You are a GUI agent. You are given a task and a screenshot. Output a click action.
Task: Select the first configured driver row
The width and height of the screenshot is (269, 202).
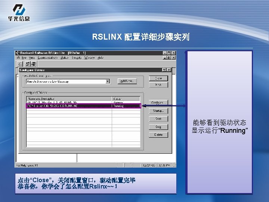[x=83, y=102]
